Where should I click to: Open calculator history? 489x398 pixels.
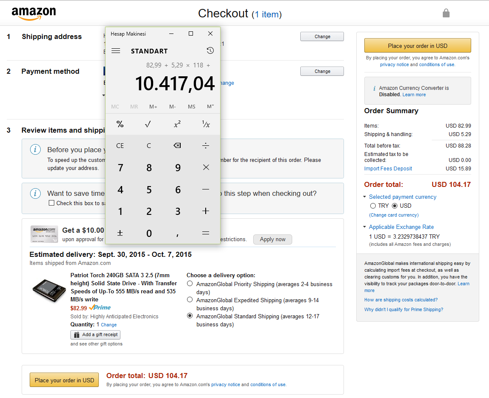tap(210, 51)
